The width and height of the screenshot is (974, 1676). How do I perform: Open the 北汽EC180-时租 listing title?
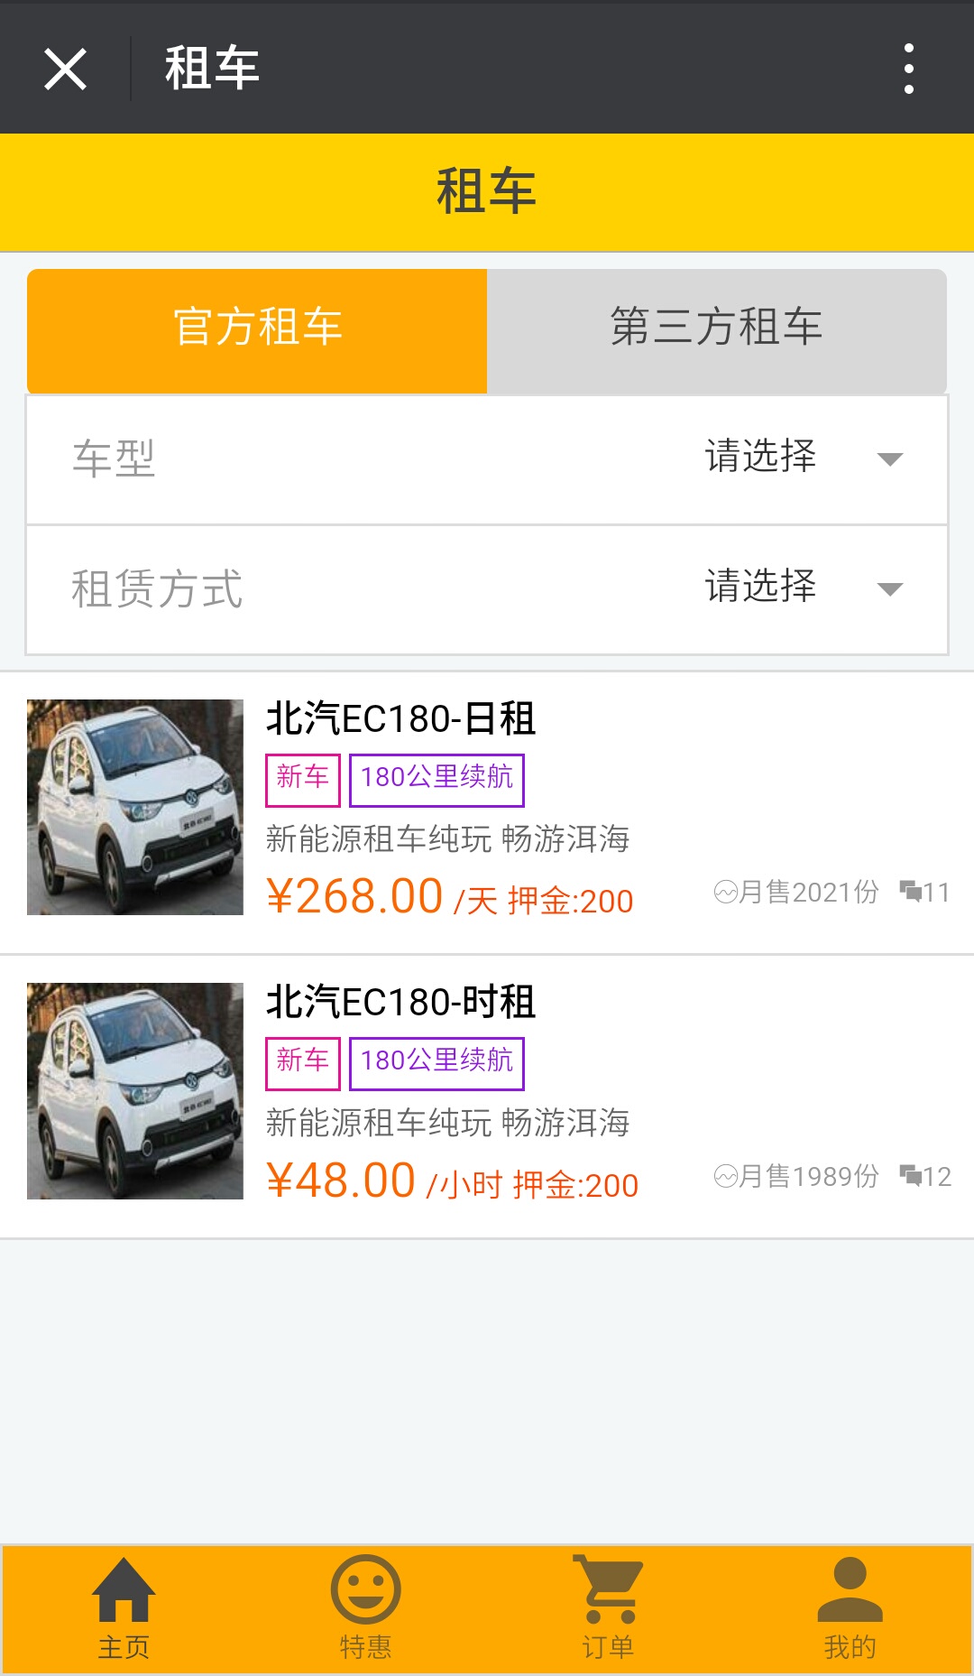[x=400, y=1003]
